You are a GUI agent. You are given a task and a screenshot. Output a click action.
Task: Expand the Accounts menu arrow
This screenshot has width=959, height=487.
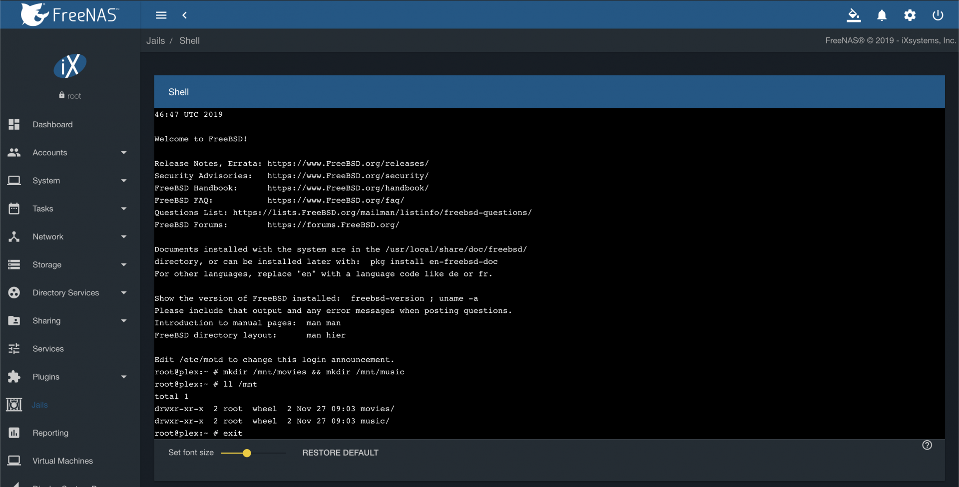pos(124,153)
